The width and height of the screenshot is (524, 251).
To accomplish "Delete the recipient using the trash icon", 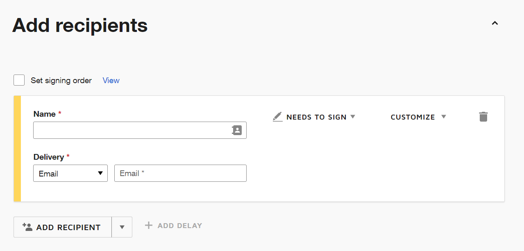I will [x=483, y=117].
